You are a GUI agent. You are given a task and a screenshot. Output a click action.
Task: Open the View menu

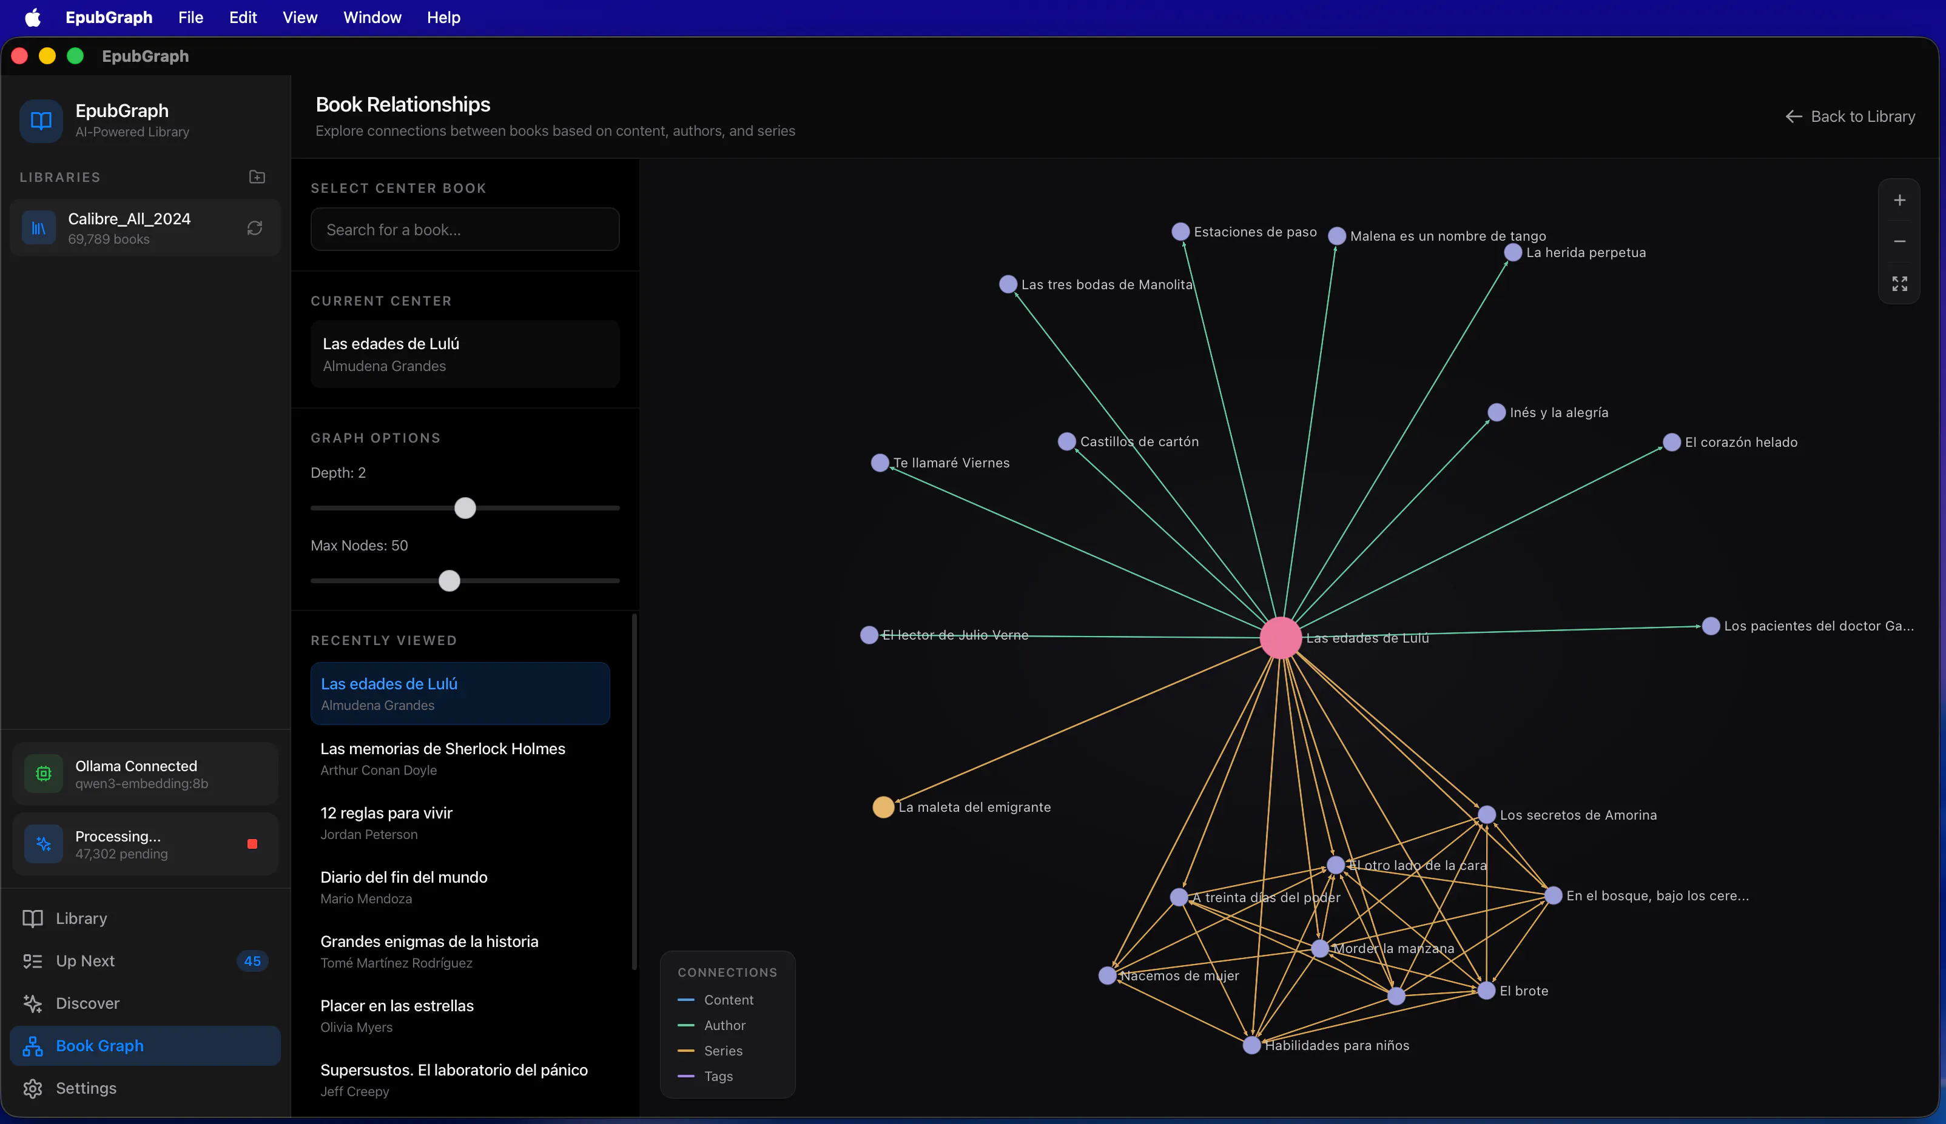[300, 17]
